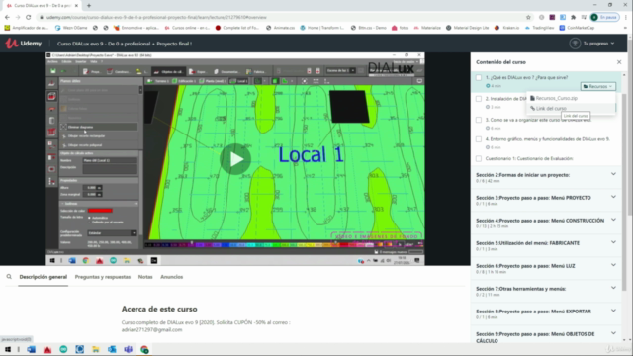The height and width of the screenshot is (356, 633).
Task: Expand Sección 6 Menú LUZ
Action: tap(546, 268)
